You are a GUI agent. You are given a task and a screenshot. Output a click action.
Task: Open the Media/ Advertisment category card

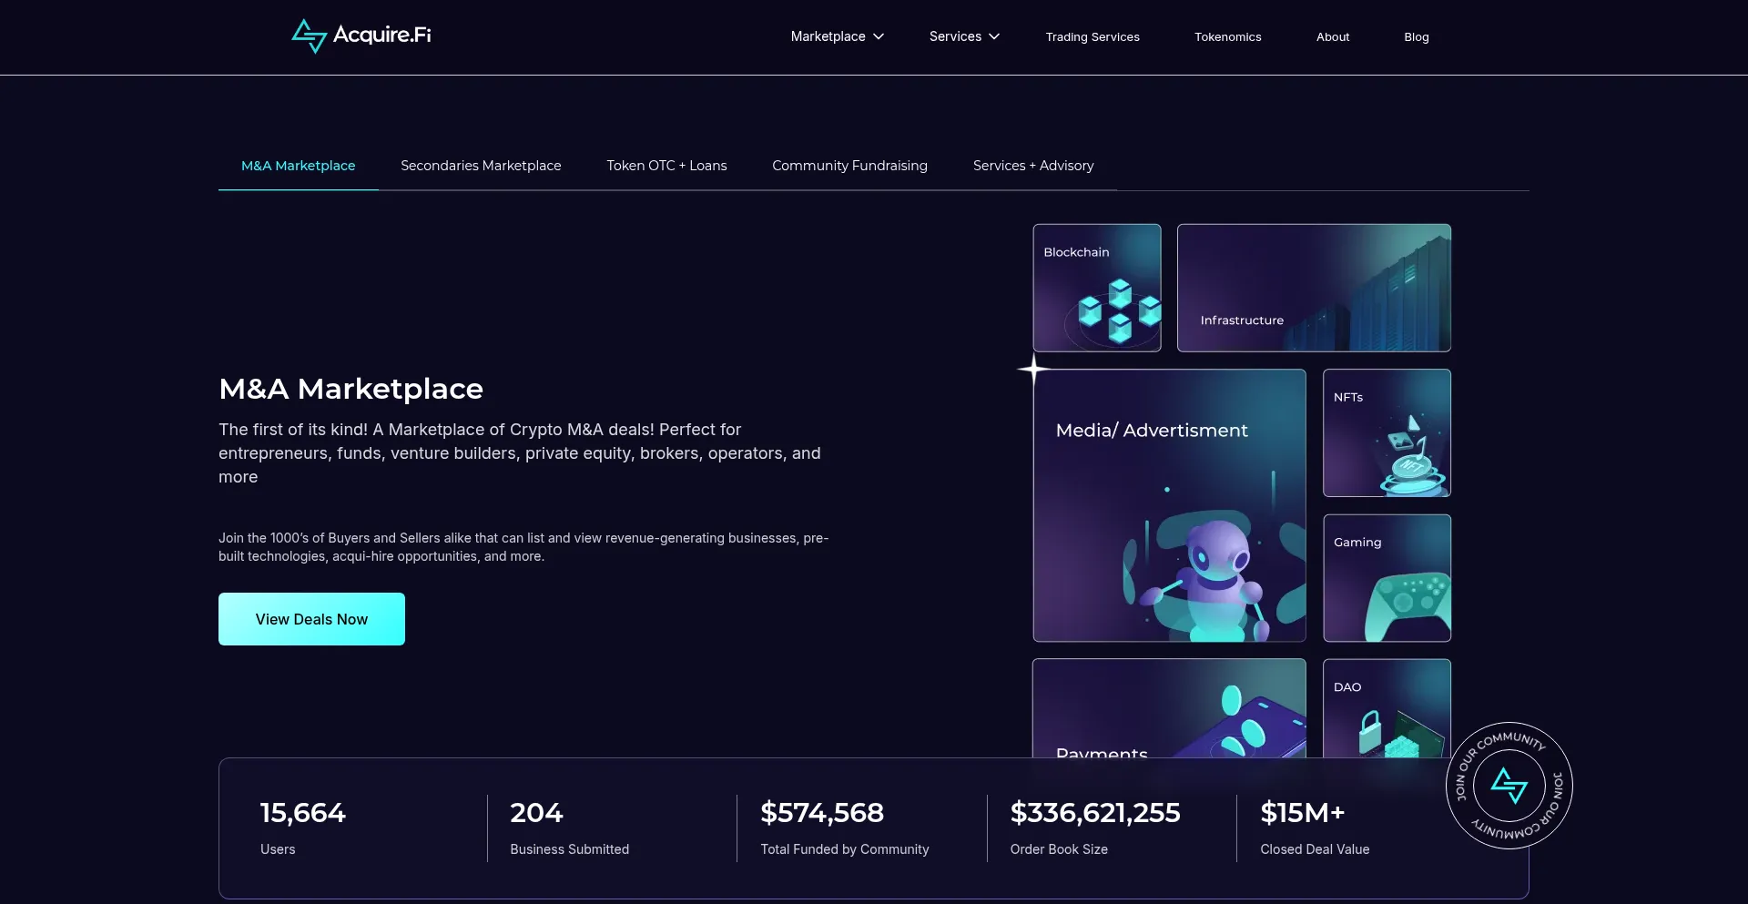tap(1169, 505)
